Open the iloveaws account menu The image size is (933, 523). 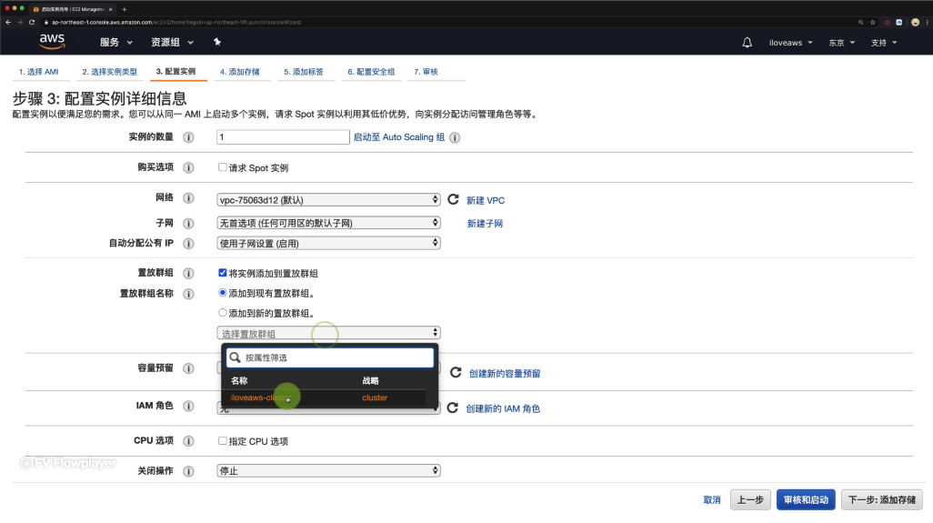click(791, 43)
